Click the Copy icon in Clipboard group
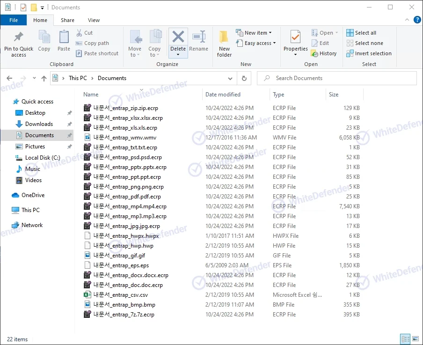423x345 pixels. 44,37
